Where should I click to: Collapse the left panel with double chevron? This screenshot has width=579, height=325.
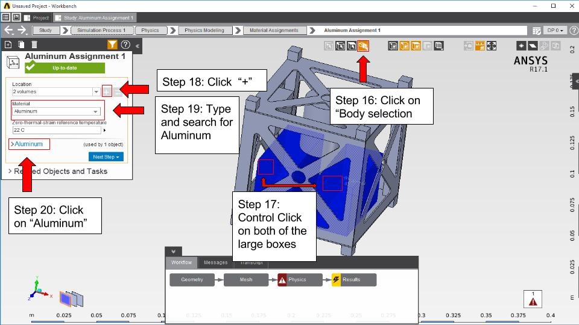[138, 46]
